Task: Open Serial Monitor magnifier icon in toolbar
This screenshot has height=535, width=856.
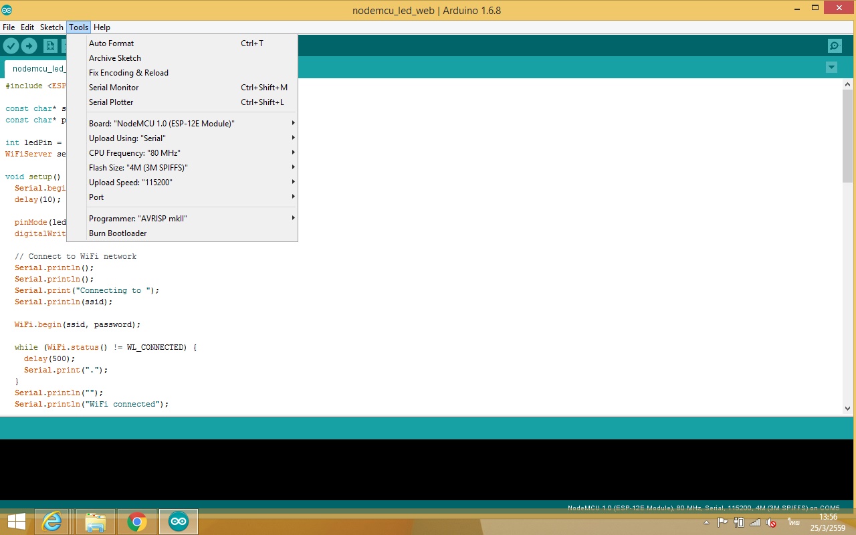Action: tap(835, 45)
